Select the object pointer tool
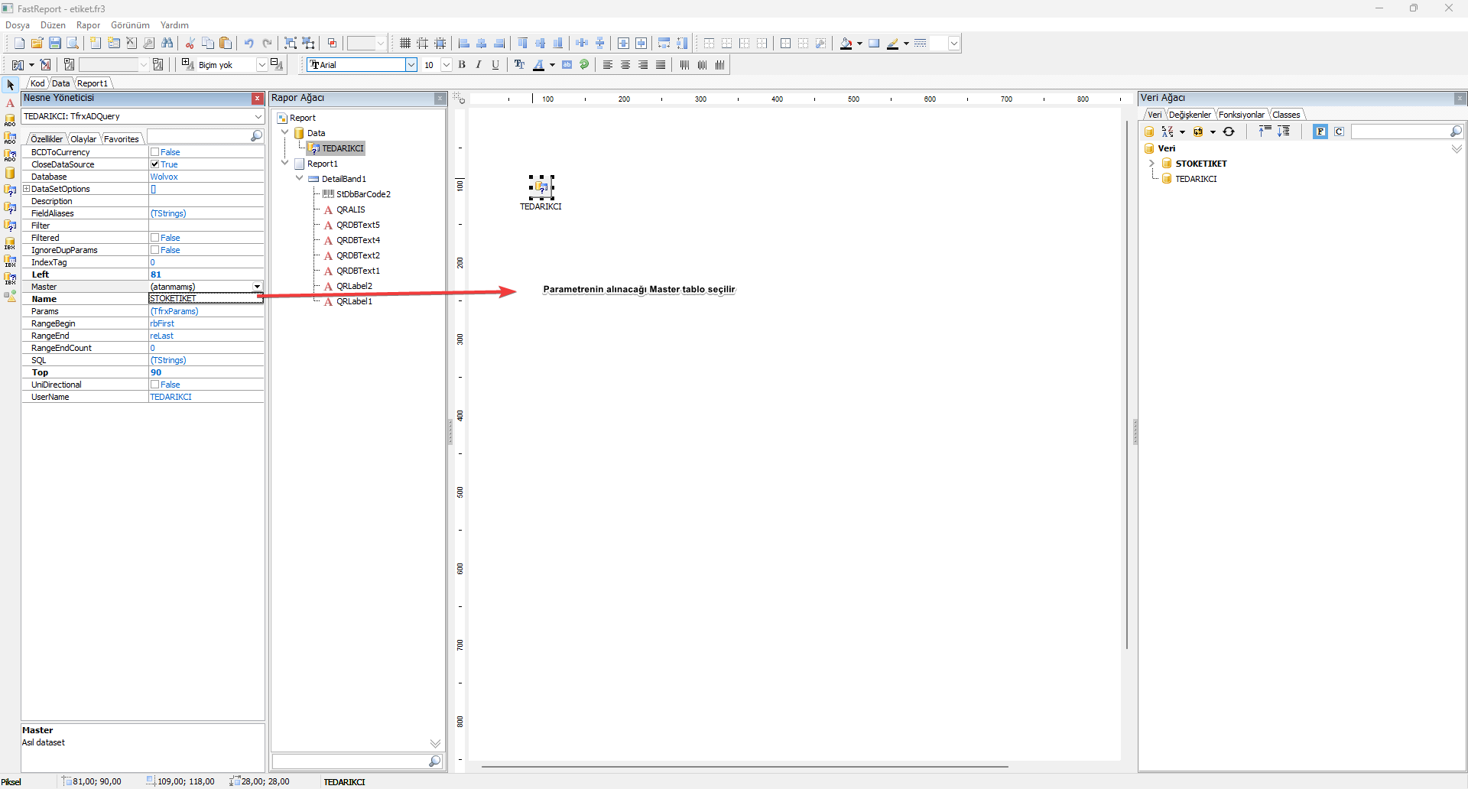Screen dimensions: 1468x789 (10, 85)
